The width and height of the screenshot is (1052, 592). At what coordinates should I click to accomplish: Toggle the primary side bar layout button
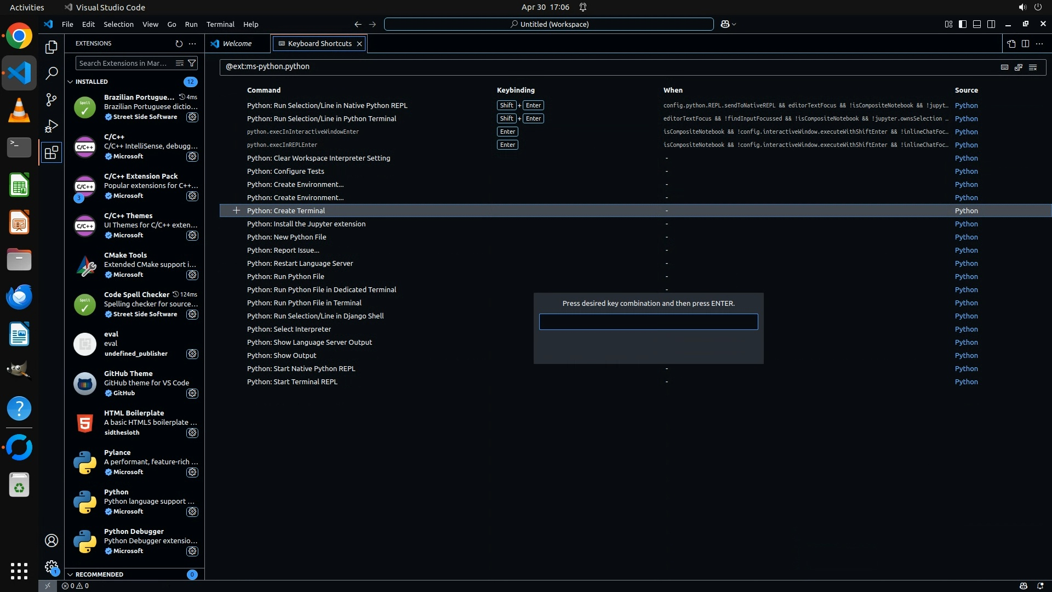pyautogui.click(x=963, y=24)
